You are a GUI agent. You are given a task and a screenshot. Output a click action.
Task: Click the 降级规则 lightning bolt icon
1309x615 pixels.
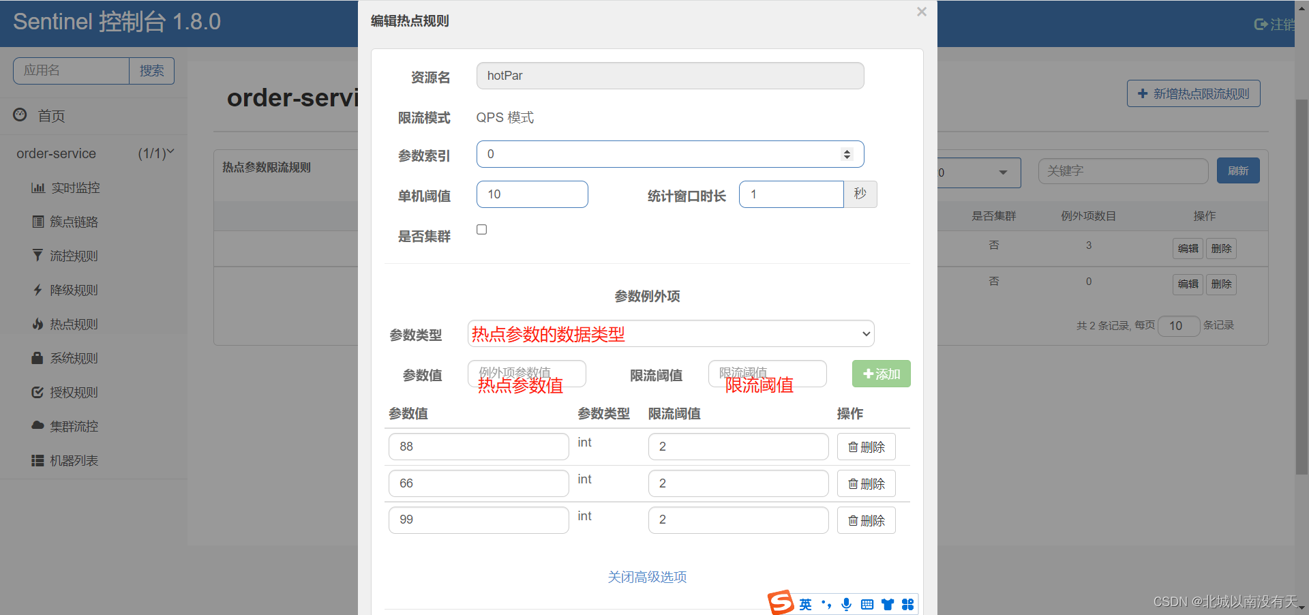pyautogui.click(x=37, y=290)
